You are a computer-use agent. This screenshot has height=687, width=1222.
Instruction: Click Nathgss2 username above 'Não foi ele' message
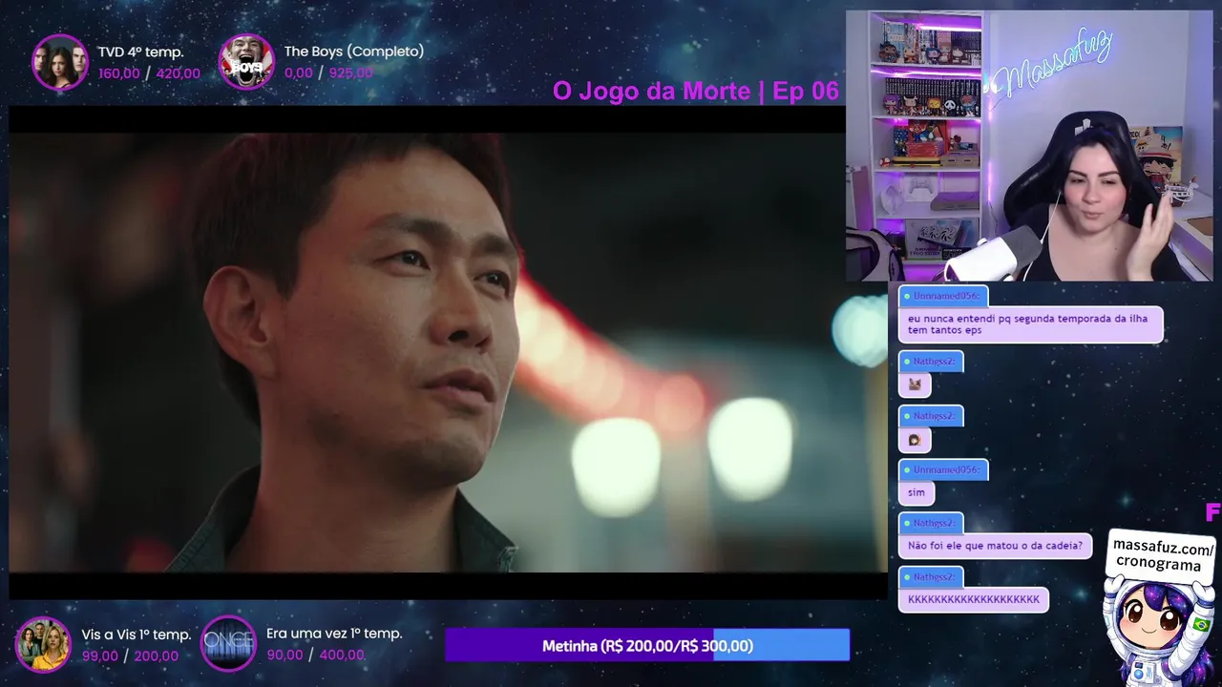point(931,523)
